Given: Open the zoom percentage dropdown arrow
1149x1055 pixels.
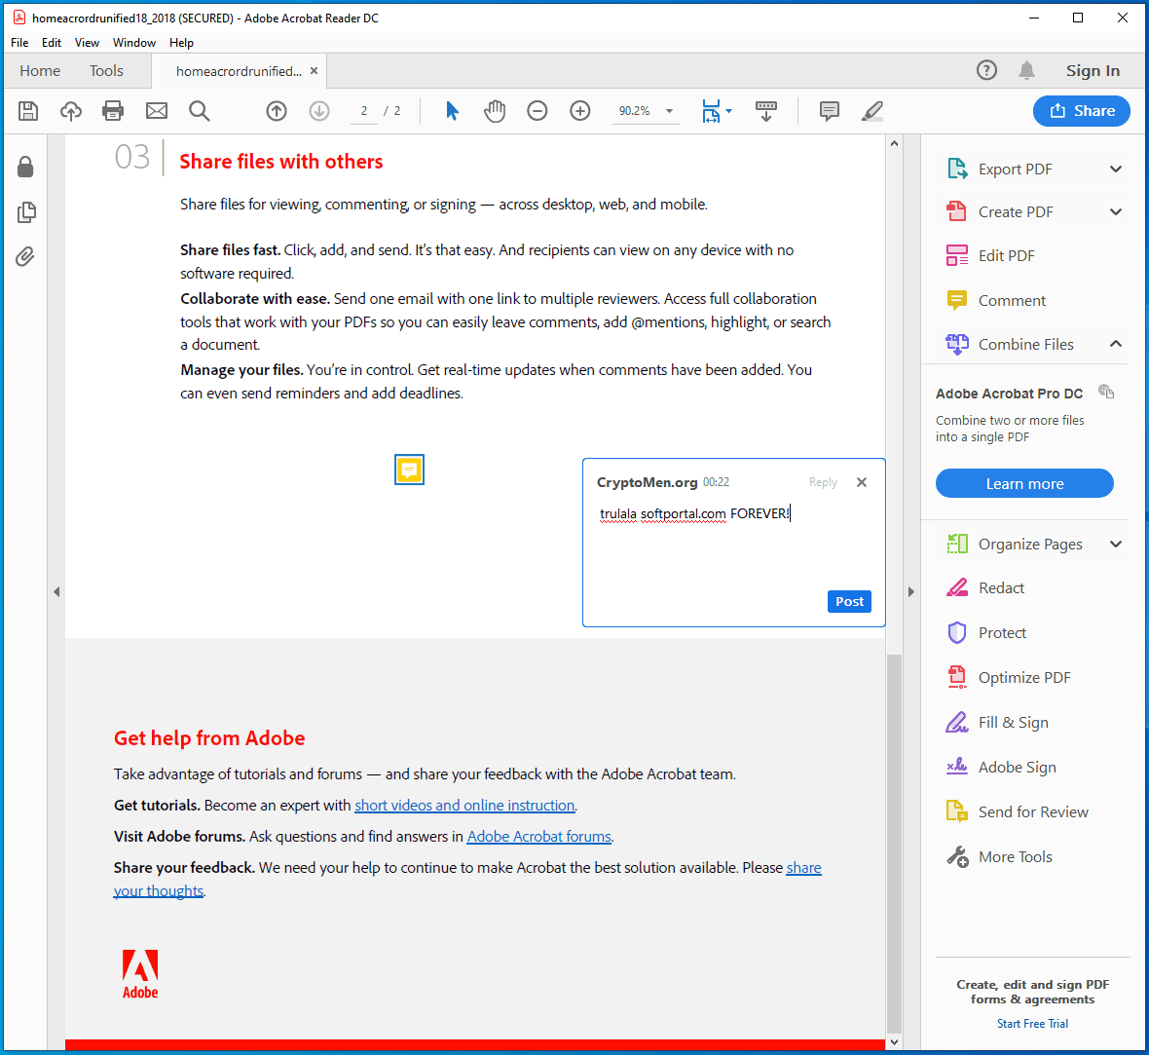Looking at the screenshot, I should [669, 111].
